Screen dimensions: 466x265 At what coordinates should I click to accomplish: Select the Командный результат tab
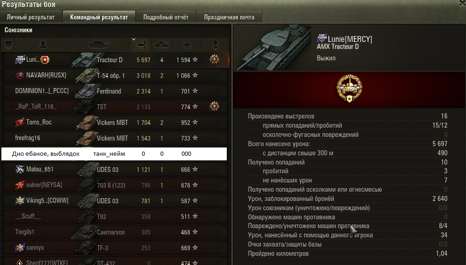click(x=99, y=17)
